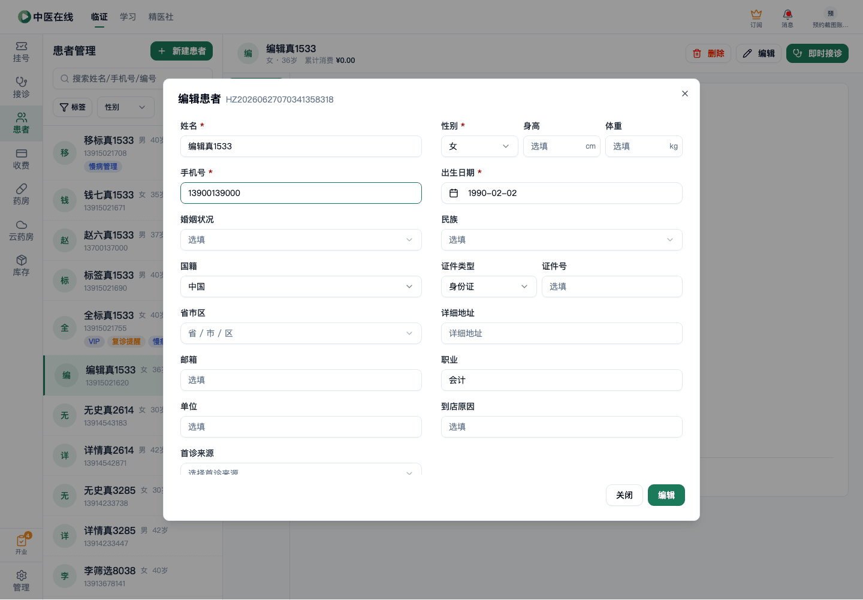
Task: Click the 订阅 crown icon
Action: [x=756, y=18]
